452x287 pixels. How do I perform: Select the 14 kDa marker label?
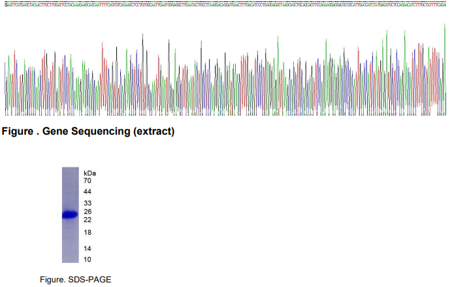click(x=88, y=248)
